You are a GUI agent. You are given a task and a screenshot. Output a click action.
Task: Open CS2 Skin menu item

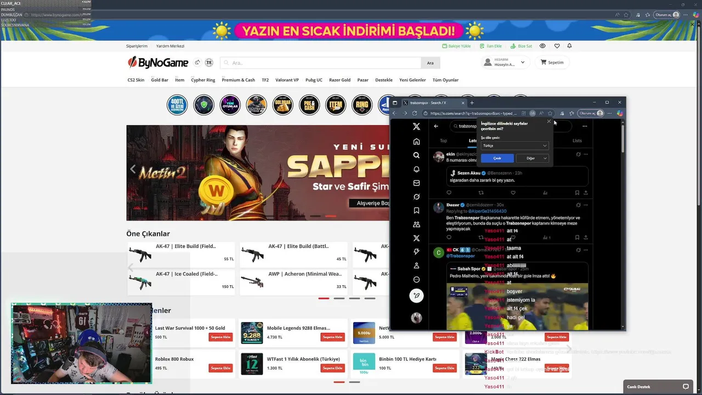pyautogui.click(x=136, y=80)
